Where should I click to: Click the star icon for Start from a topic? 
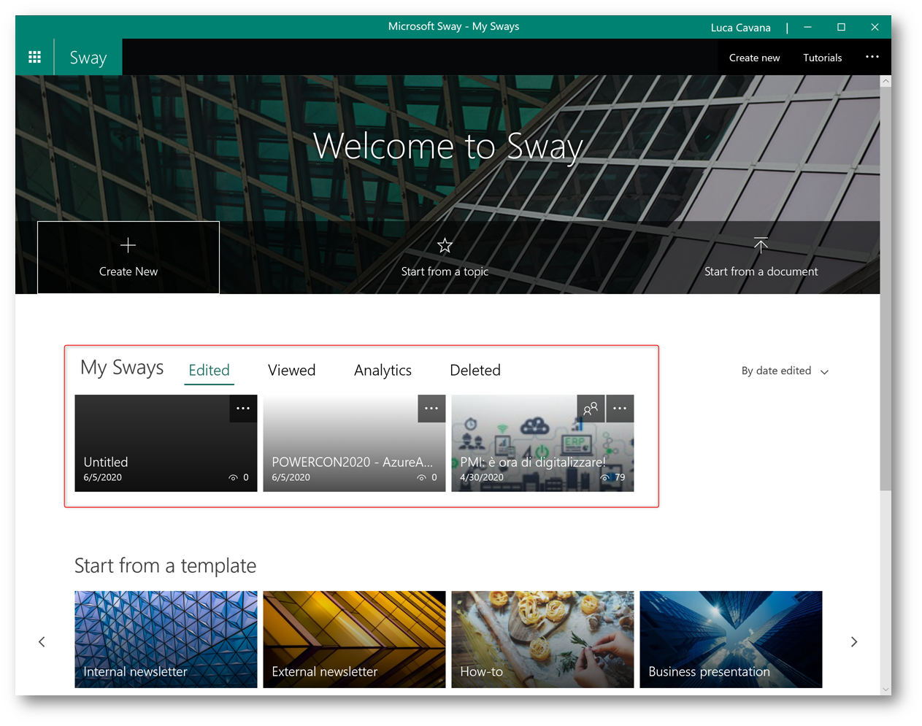click(x=445, y=246)
